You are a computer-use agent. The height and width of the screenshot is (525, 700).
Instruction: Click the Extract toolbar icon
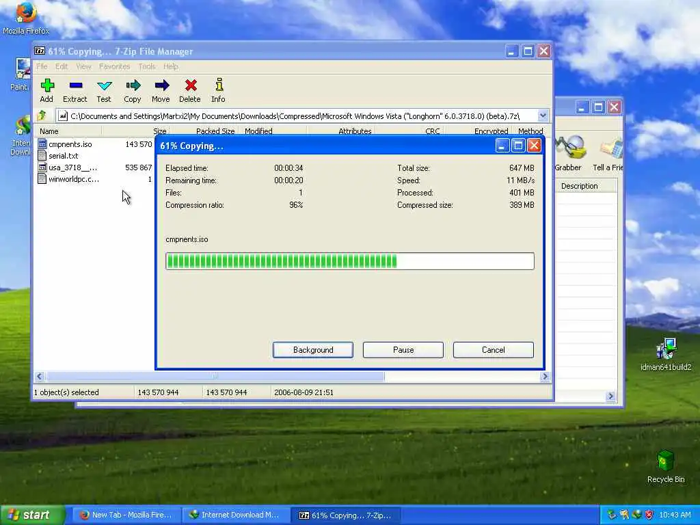coord(75,85)
